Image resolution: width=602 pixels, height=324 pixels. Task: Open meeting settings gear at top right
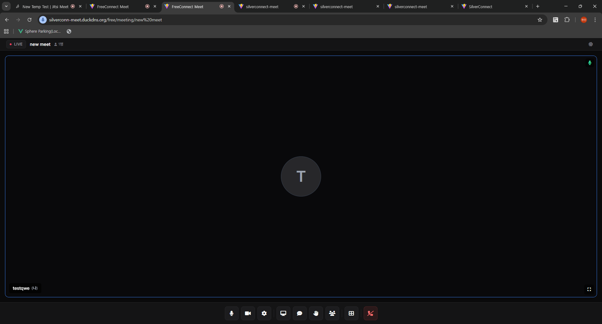pyautogui.click(x=590, y=44)
